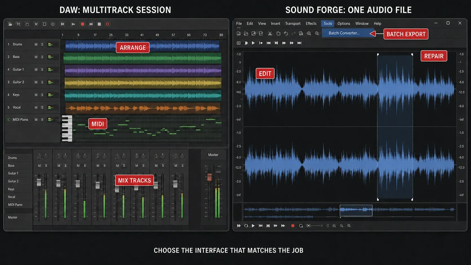Click the first mixer channel fader handle

tap(39, 182)
